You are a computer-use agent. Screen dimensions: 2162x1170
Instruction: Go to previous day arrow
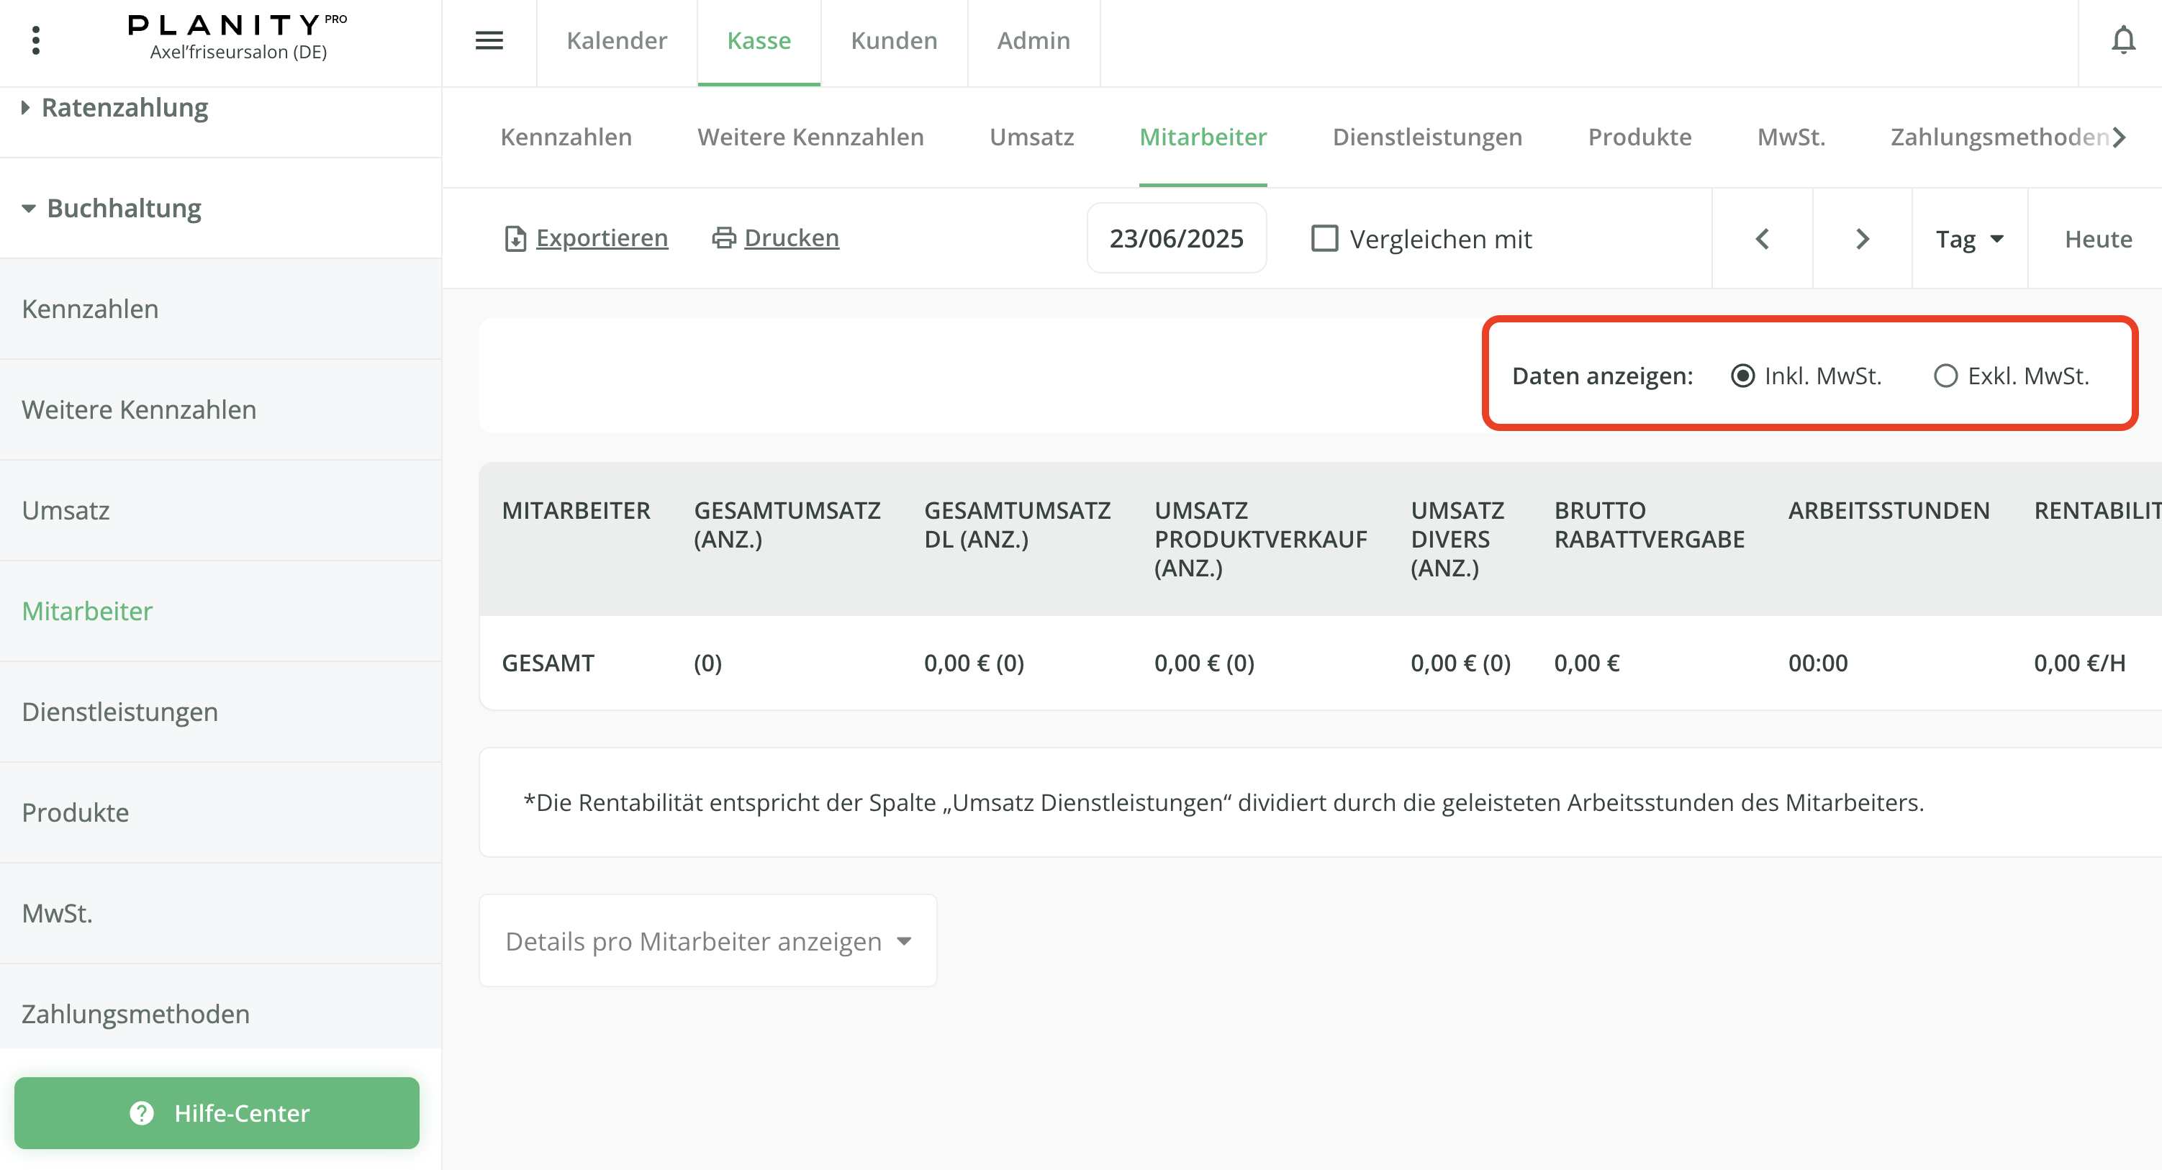point(1762,239)
